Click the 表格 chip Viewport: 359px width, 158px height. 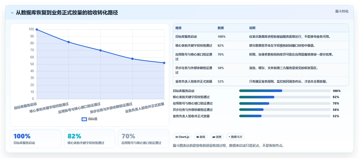(x=201, y=137)
